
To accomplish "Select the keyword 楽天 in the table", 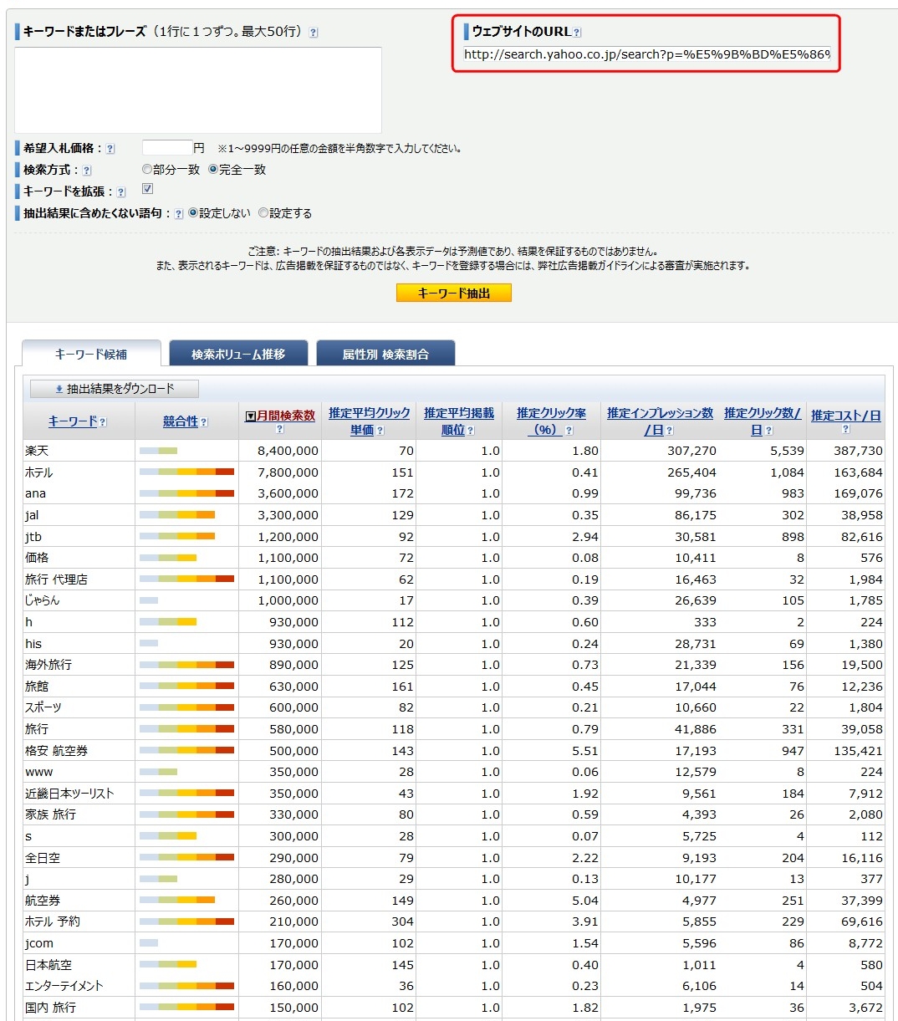I will click(37, 451).
